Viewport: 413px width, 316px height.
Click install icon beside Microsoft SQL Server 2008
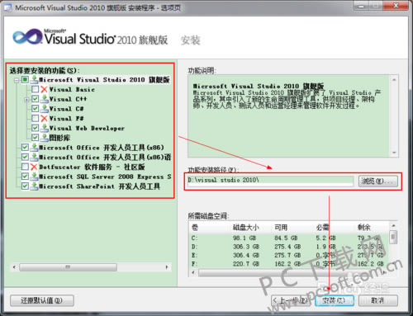click(x=34, y=177)
